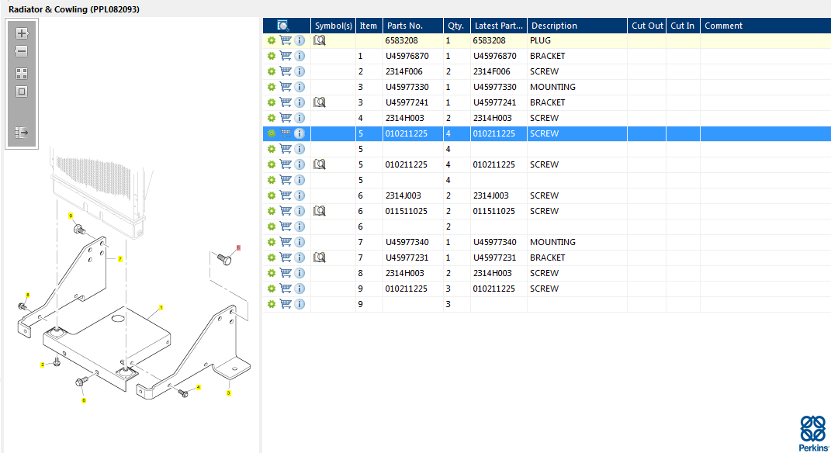Add SCREW 2314F006 to cart

[286, 71]
